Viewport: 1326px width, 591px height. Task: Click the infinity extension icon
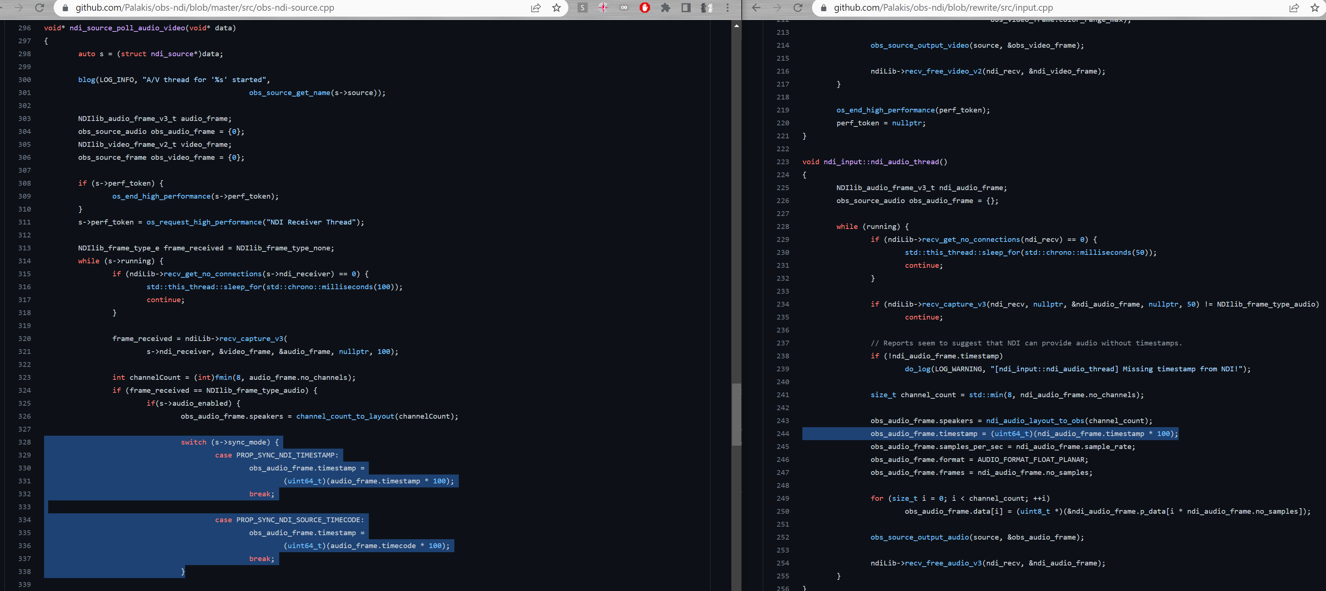[x=624, y=8]
